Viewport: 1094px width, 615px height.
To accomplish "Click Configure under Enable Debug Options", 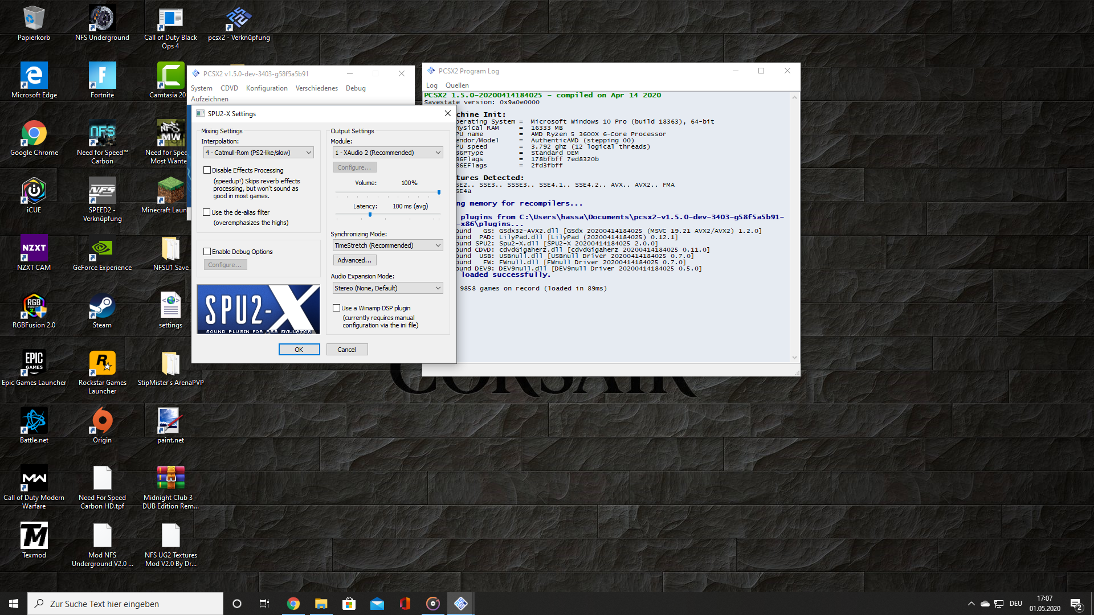I will tap(225, 265).
